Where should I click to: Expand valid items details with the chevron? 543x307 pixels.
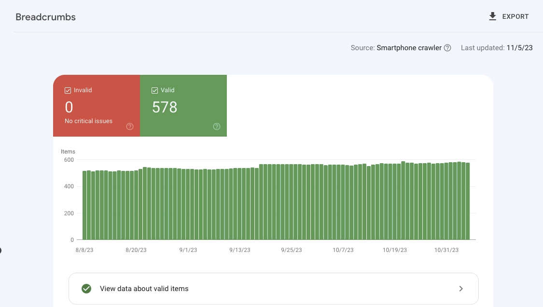point(461,288)
